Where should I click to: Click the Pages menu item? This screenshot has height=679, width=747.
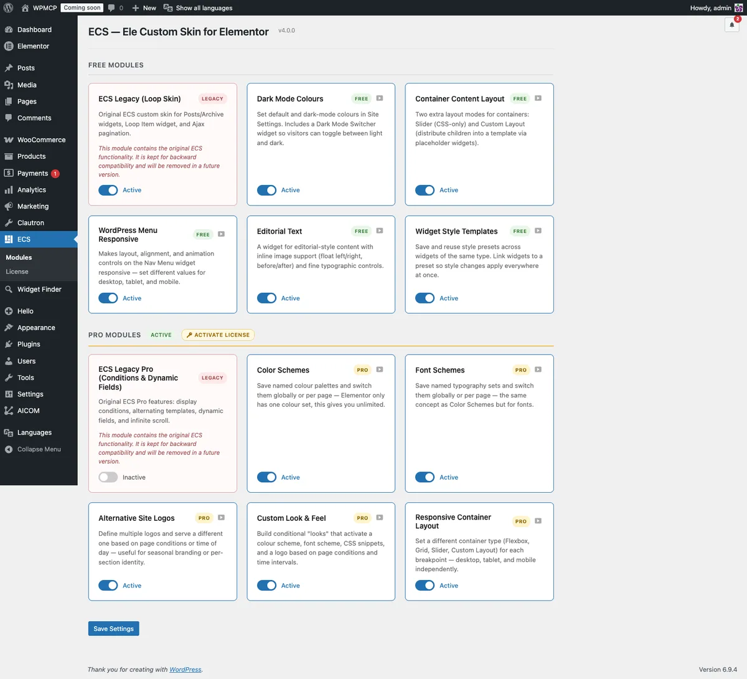(x=39, y=101)
